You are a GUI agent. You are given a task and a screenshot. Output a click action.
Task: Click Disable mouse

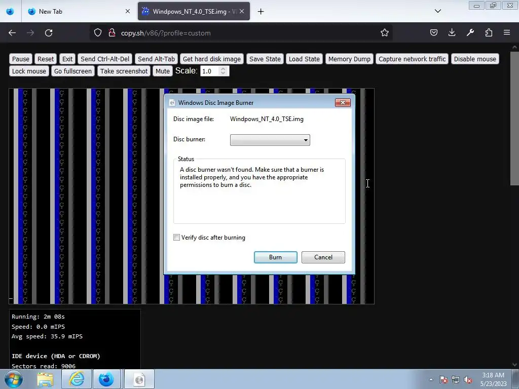[475, 59]
